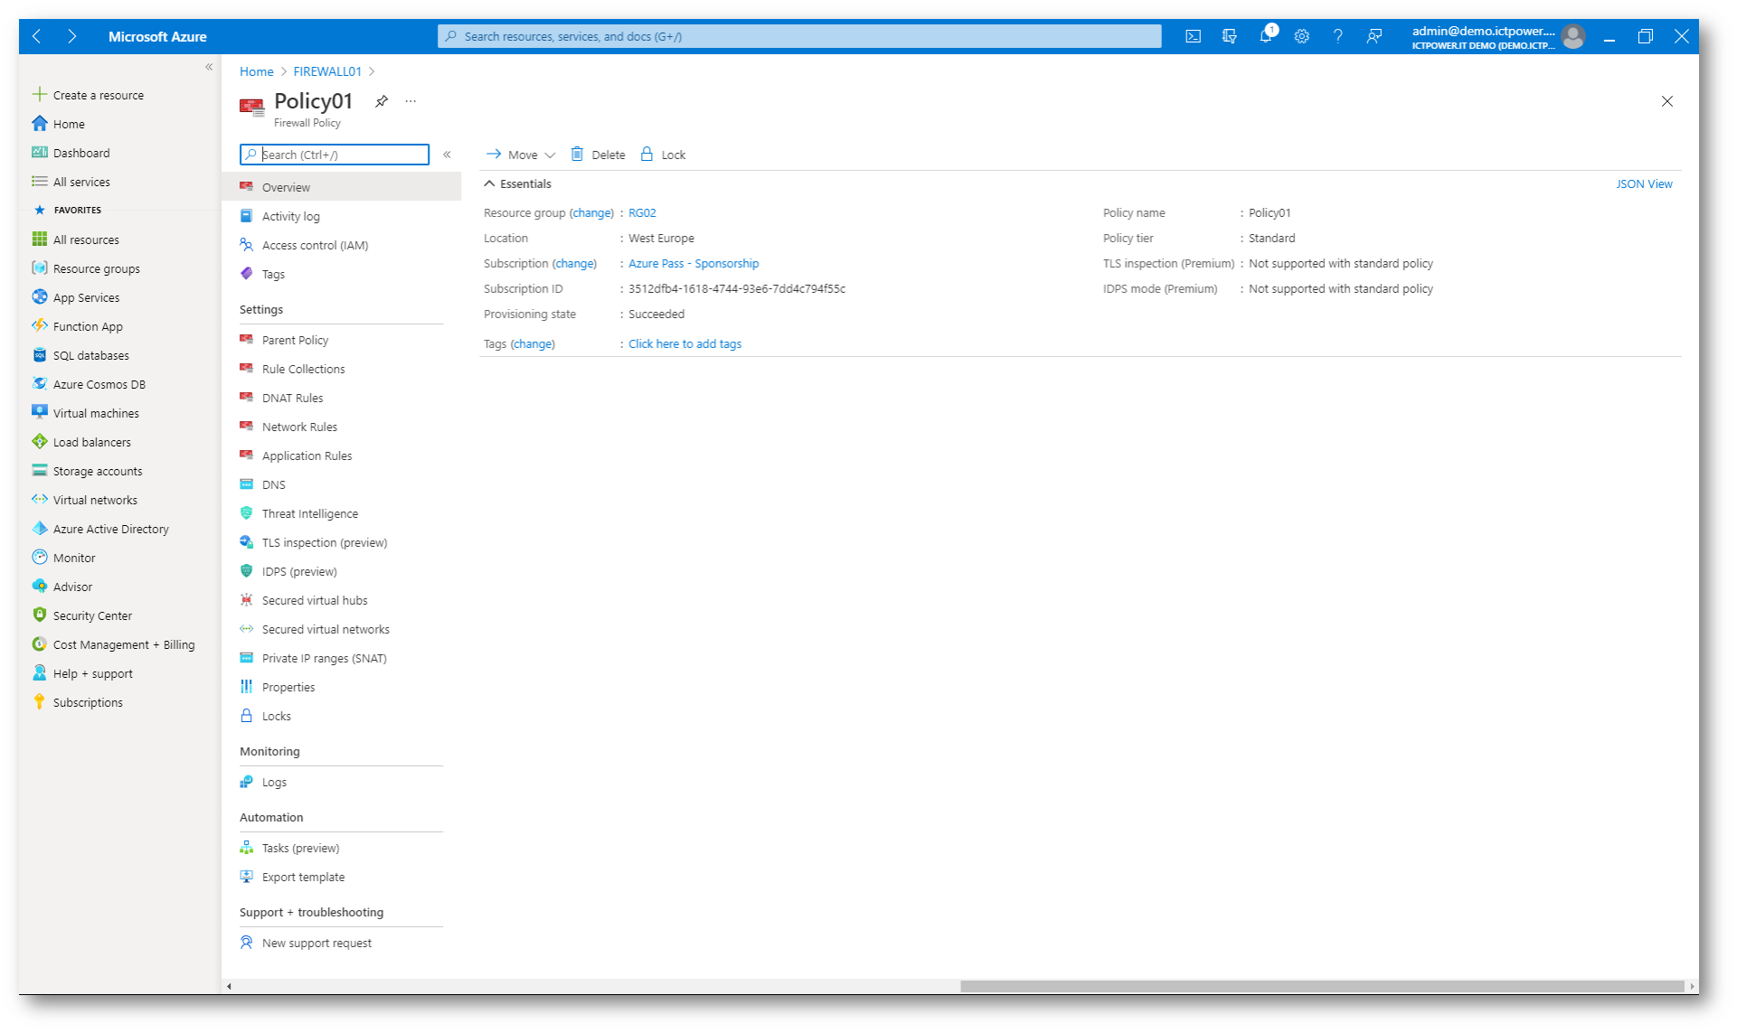Open Azure Pass - Sponsorship subscription link
The image size is (1737, 1033).
point(694,264)
